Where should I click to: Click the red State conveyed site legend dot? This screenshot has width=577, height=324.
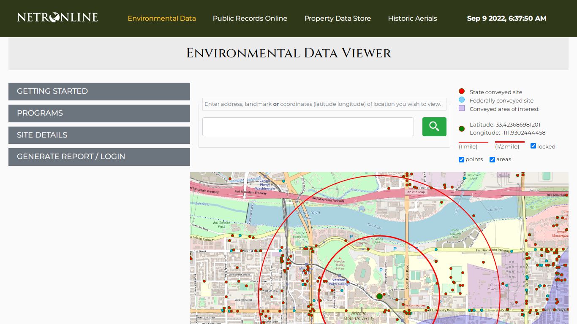(462, 91)
